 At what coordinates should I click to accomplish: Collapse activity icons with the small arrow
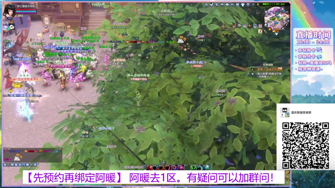click(x=265, y=31)
